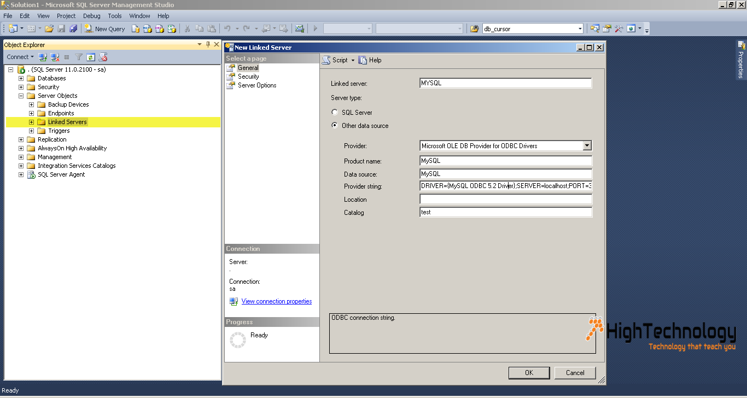The image size is (747, 398).
Task: Open the Provider dropdown list
Action: (587, 146)
